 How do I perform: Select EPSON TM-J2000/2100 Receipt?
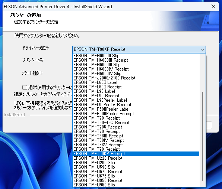click(x=136, y=78)
